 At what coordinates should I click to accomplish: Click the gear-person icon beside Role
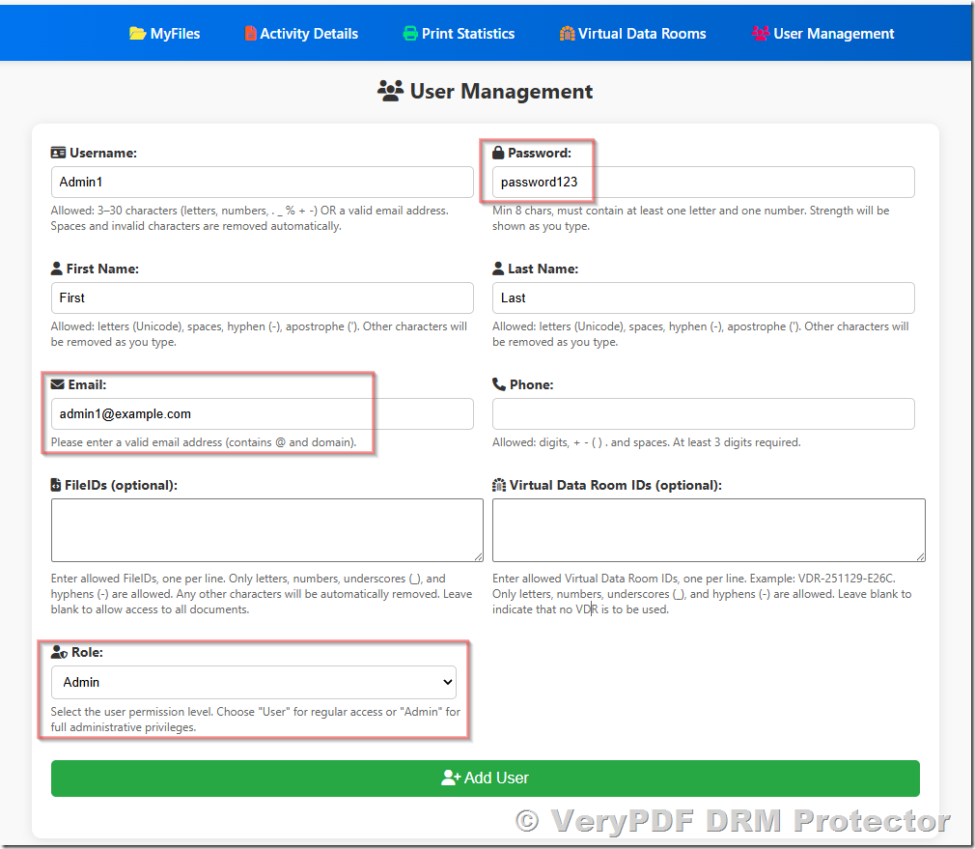58,651
